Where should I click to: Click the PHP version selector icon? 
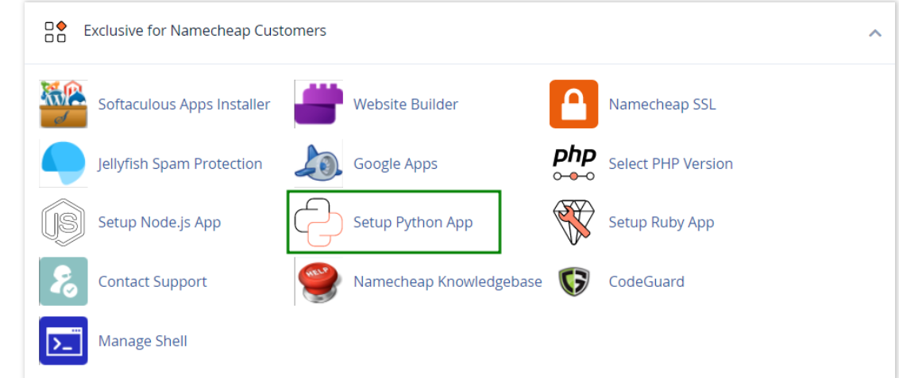(574, 163)
